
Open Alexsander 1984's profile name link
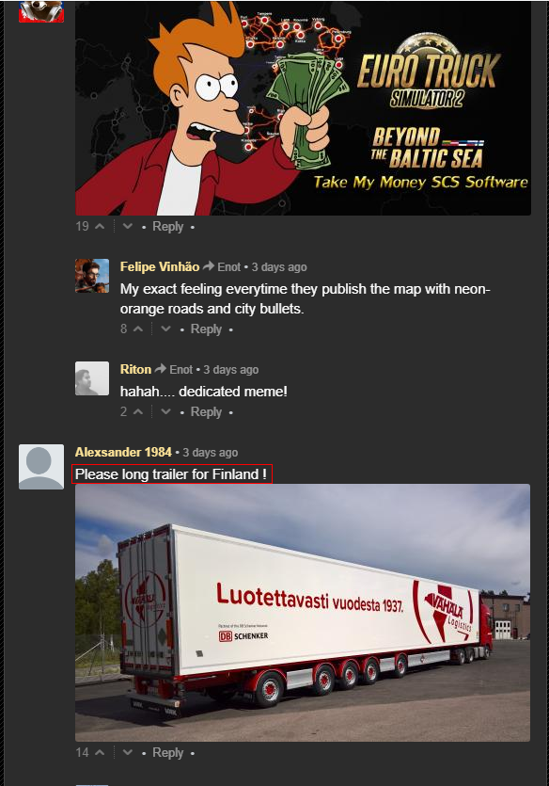click(123, 452)
